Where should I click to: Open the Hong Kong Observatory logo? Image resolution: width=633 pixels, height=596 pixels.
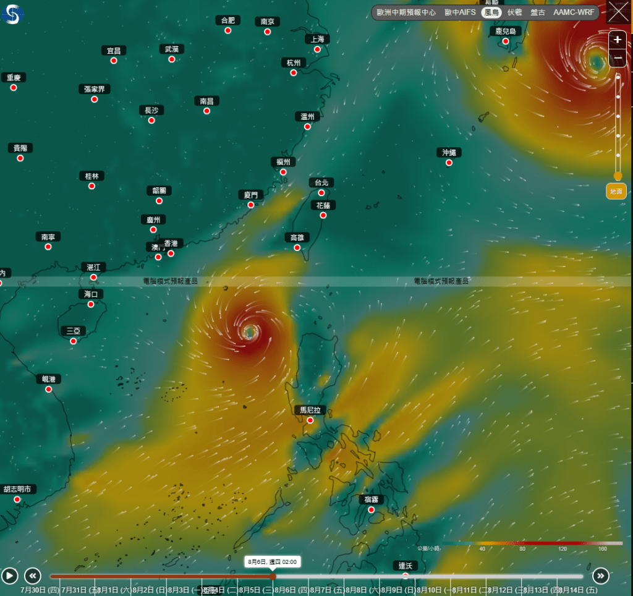click(x=12, y=14)
